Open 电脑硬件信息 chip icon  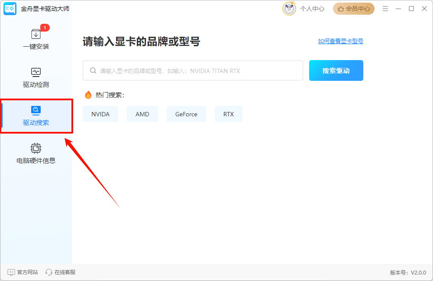coord(36,148)
